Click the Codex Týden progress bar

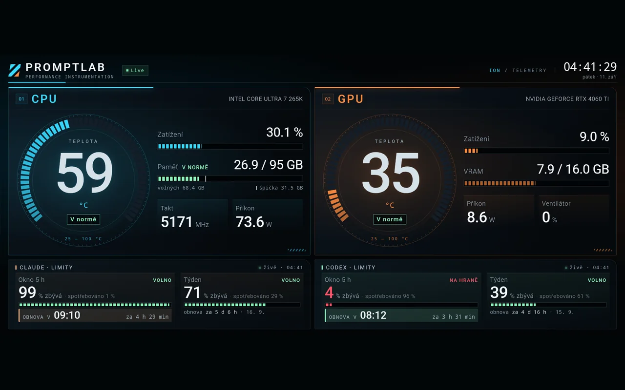click(x=548, y=305)
